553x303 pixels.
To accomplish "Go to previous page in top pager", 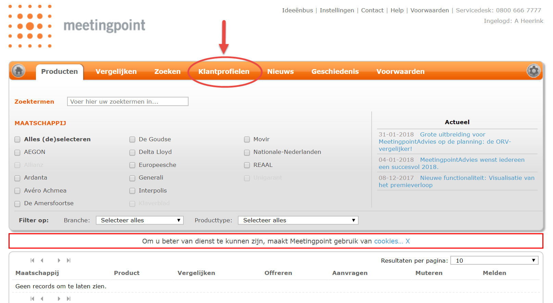I will (x=42, y=261).
